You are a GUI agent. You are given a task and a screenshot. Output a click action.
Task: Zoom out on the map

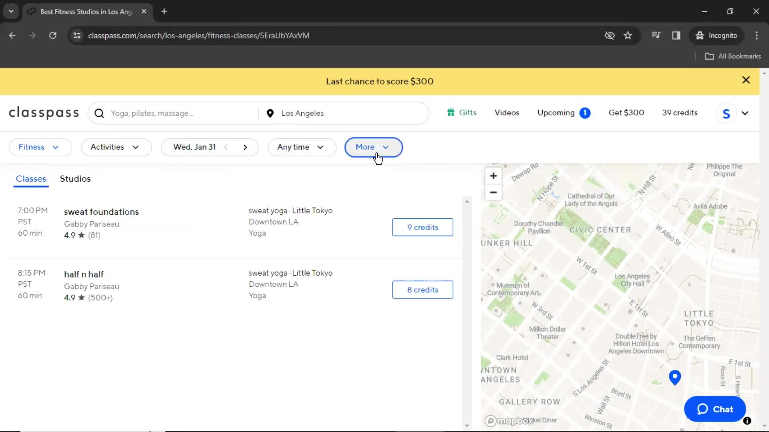[493, 192]
